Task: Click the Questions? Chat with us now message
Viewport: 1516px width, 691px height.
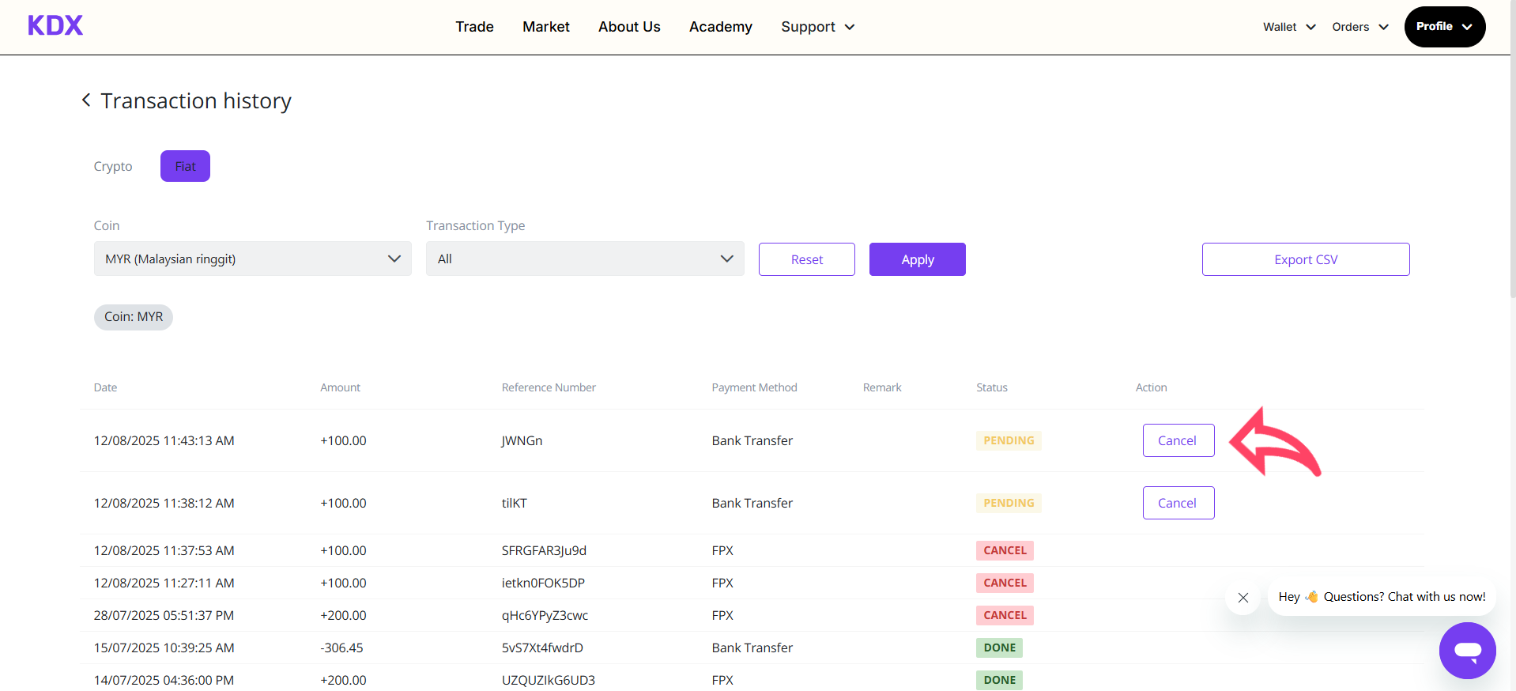Action: point(1382,597)
